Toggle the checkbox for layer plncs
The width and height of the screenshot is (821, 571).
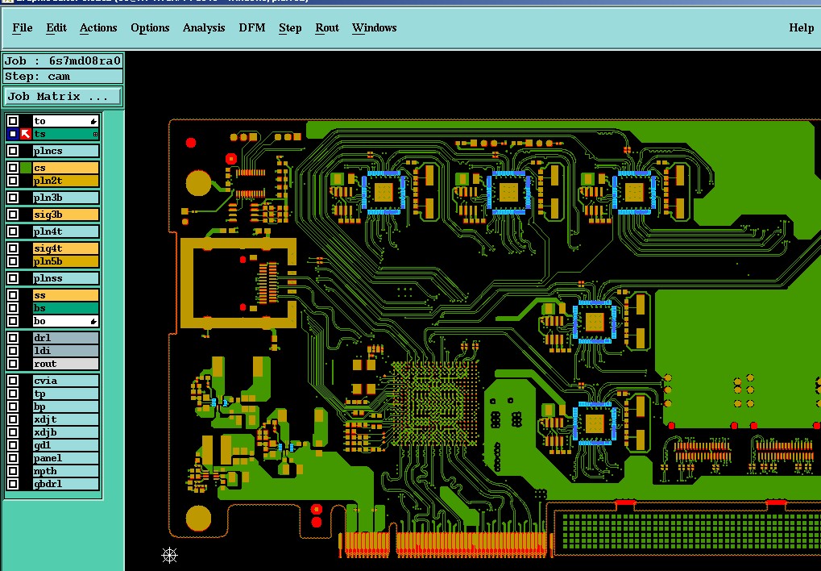point(13,151)
